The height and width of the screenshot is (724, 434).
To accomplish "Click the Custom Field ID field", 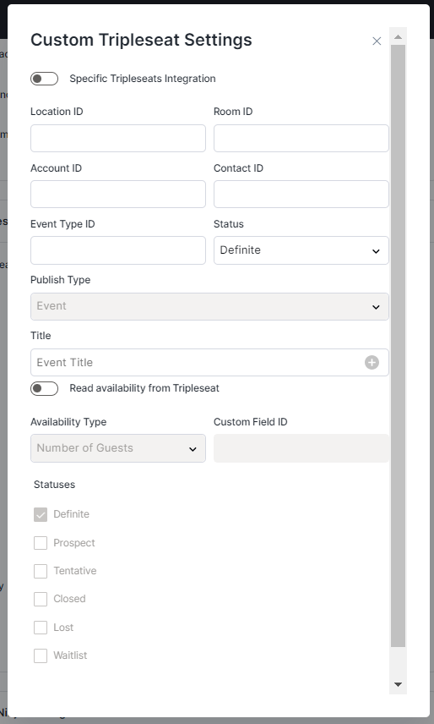I will pos(301,448).
